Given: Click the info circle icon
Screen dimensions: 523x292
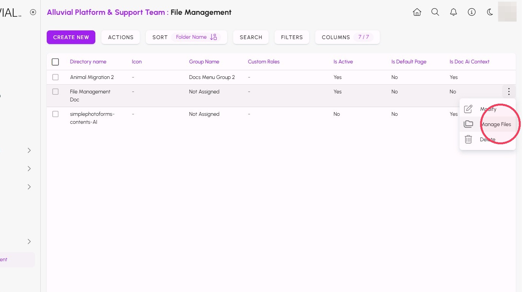Looking at the screenshot, I should pos(472,12).
